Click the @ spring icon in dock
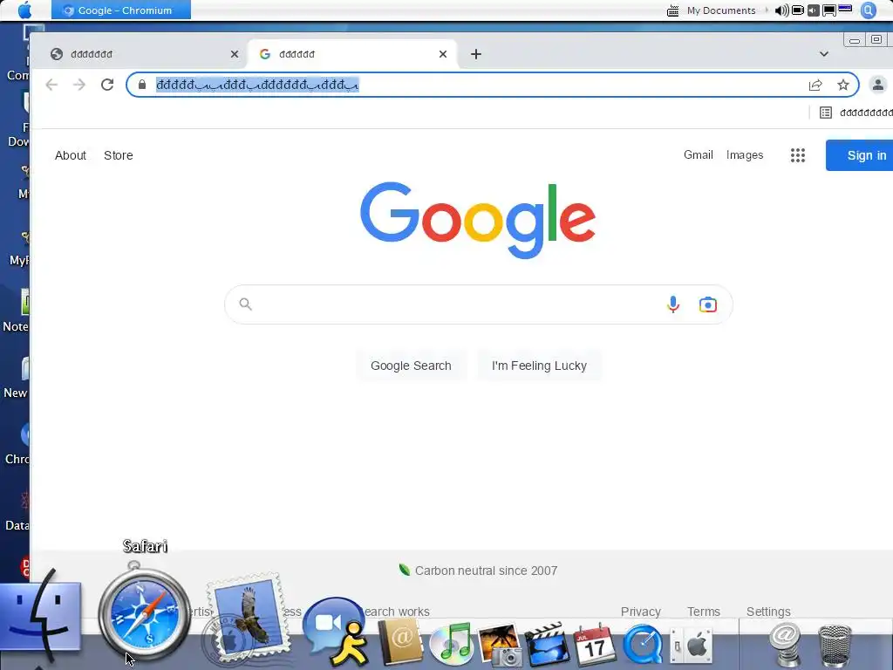This screenshot has height=670, width=893. (x=786, y=644)
